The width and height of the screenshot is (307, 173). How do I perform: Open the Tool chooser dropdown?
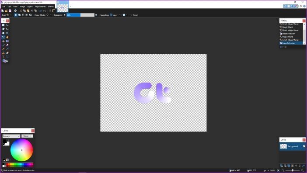[9, 15]
